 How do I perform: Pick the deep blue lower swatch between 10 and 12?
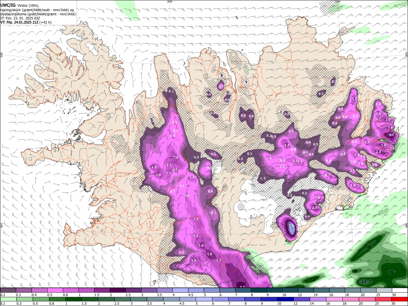click(x=285, y=299)
